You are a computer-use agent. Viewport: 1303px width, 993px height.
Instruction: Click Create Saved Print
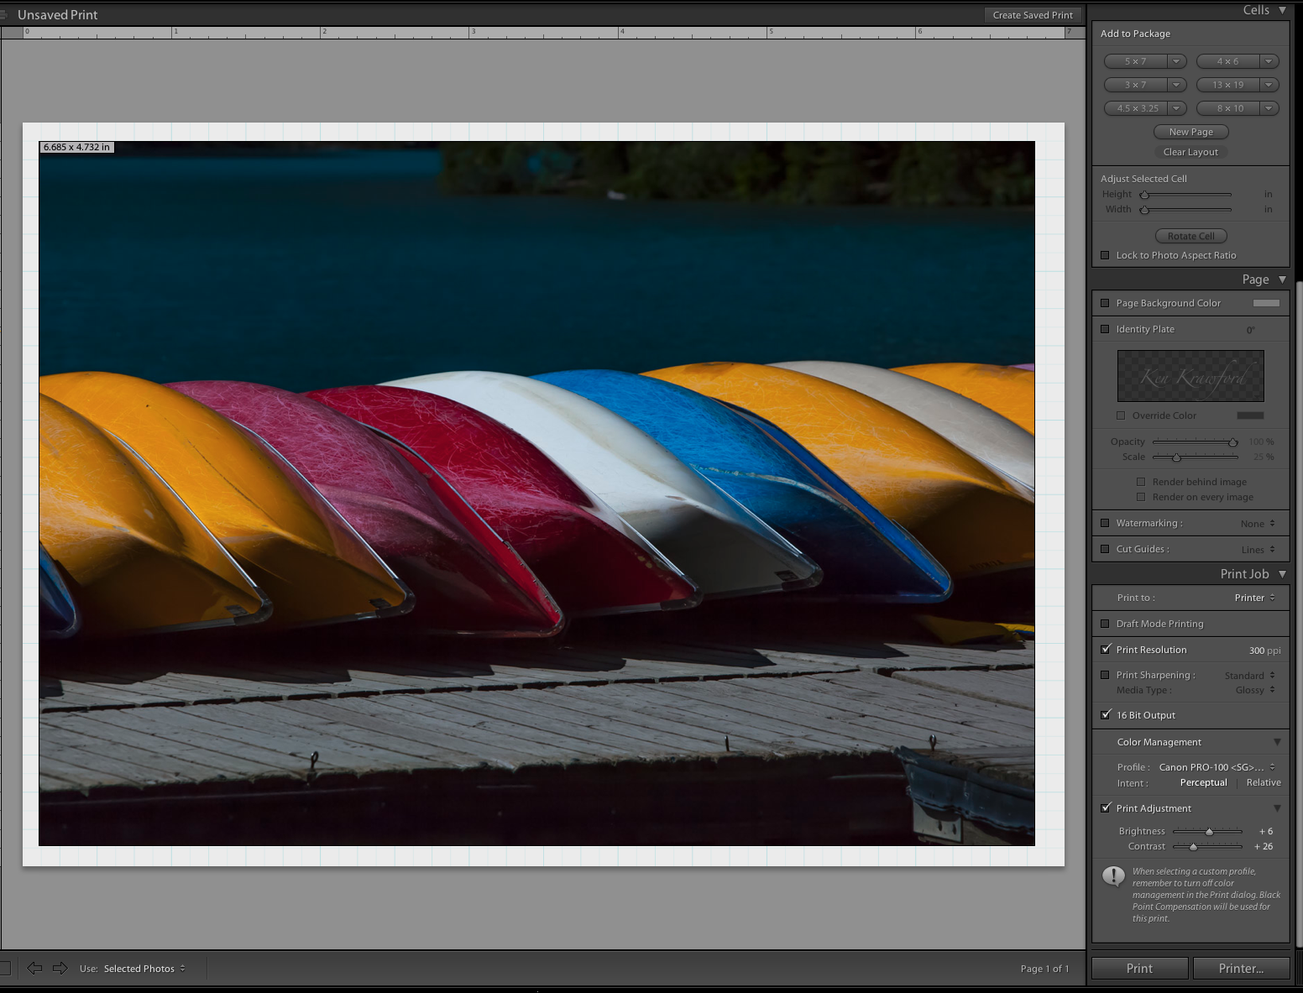click(1032, 14)
